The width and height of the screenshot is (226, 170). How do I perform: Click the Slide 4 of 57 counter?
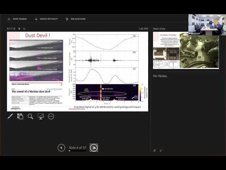pos(77,147)
